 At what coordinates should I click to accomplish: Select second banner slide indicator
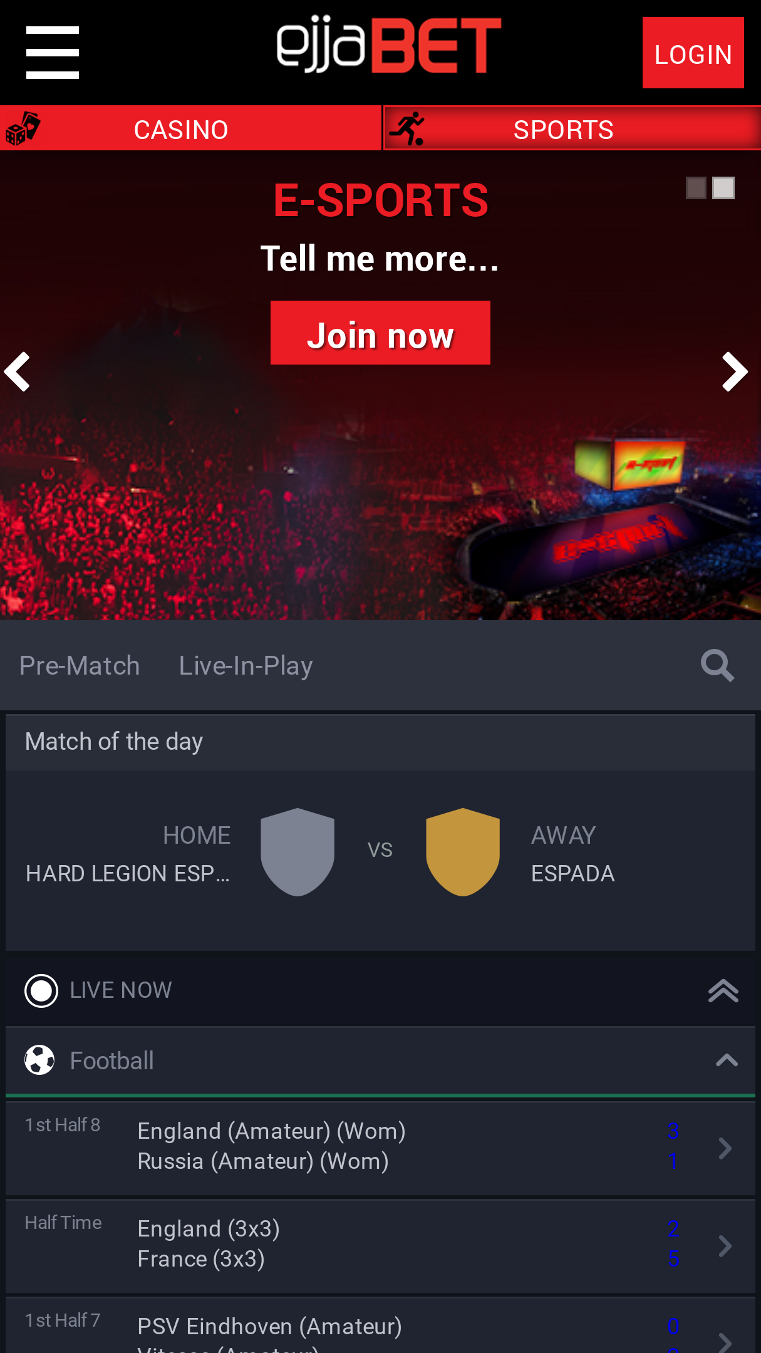click(723, 188)
